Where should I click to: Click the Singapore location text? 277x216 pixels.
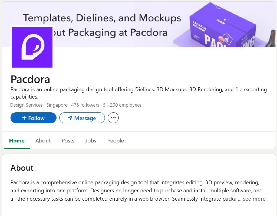click(57, 105)
